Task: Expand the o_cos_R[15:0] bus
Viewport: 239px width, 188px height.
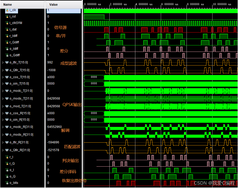Action: [3, 113]
